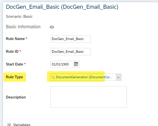Click the Rule ID label
Image resolution: width=158 pixels, height=126 pixels.
12,51
